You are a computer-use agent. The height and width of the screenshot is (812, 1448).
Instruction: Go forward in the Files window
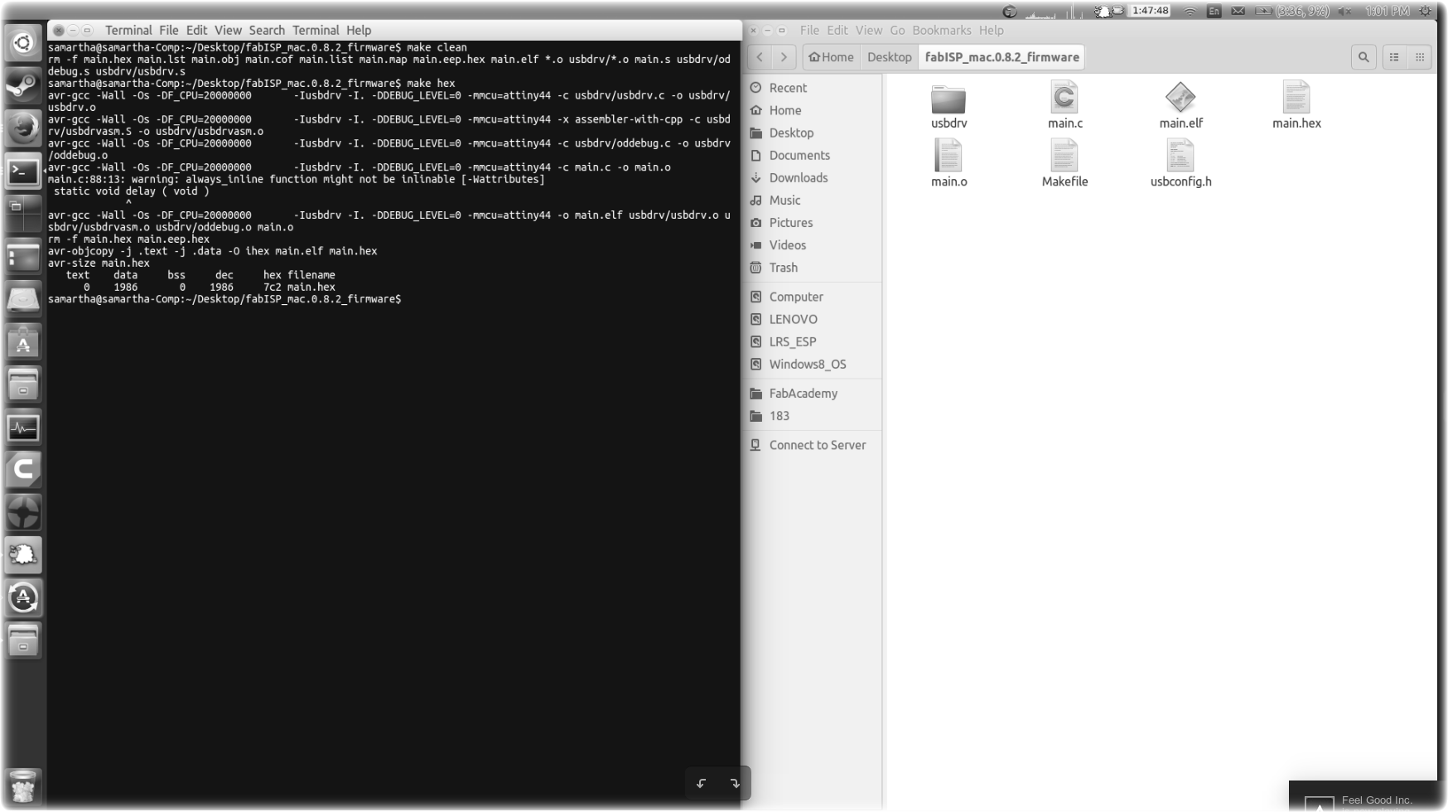click(x=784, y=57)
